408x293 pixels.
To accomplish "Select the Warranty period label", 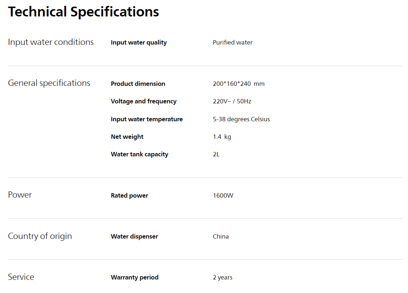I will tap(134, 277).
